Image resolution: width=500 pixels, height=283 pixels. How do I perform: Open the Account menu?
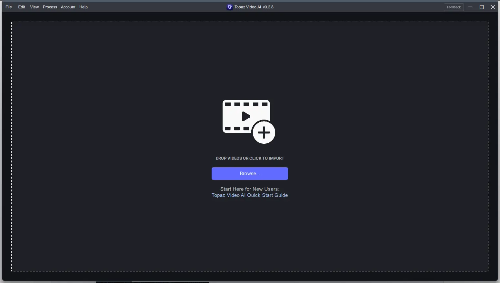tap(68, 7)
